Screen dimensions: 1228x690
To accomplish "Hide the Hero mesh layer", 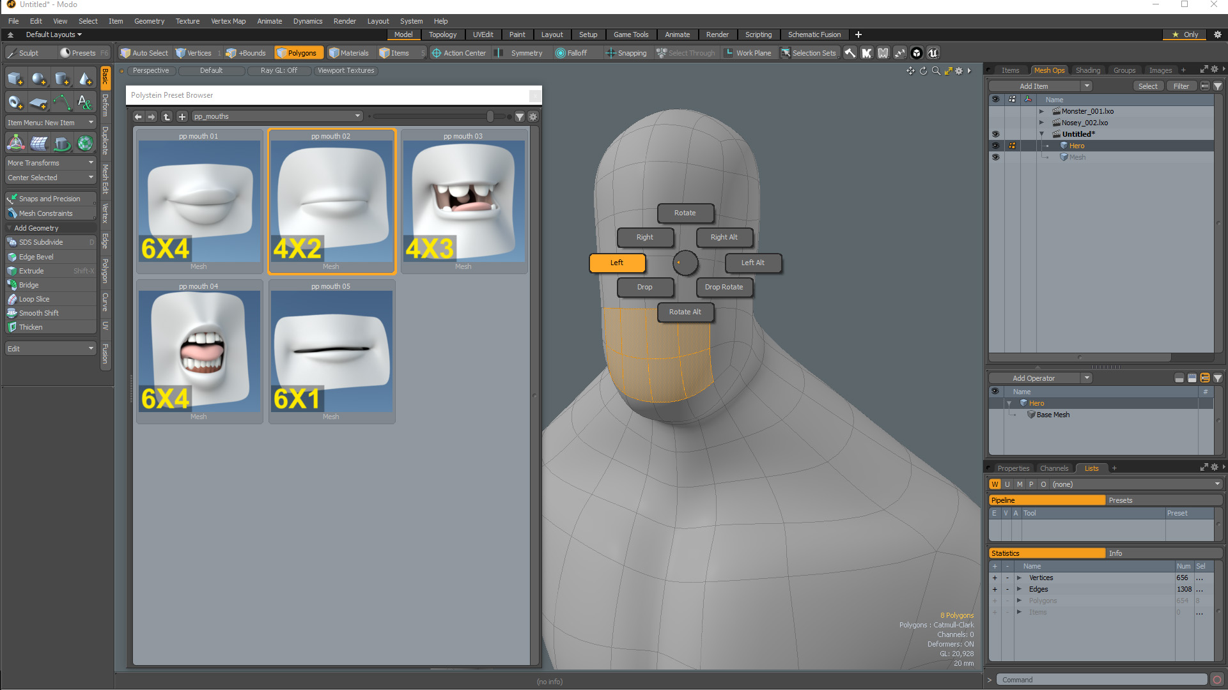I will [995, 145].
